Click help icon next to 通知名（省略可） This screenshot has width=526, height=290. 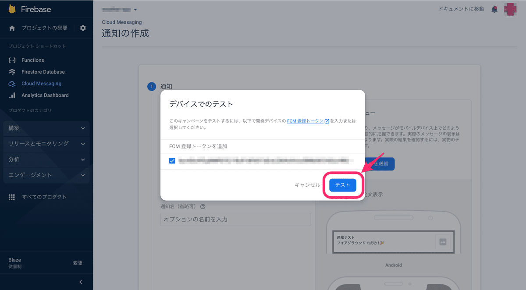[203, 206]
